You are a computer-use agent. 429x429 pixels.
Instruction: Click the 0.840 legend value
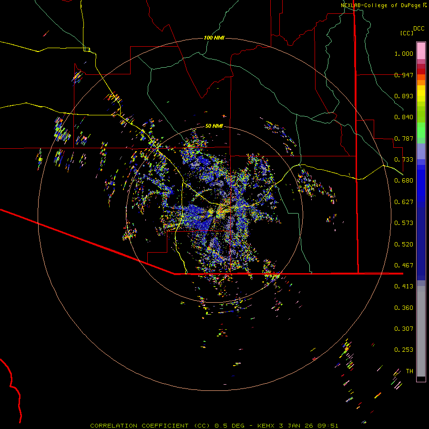click(x=404, y=117)
